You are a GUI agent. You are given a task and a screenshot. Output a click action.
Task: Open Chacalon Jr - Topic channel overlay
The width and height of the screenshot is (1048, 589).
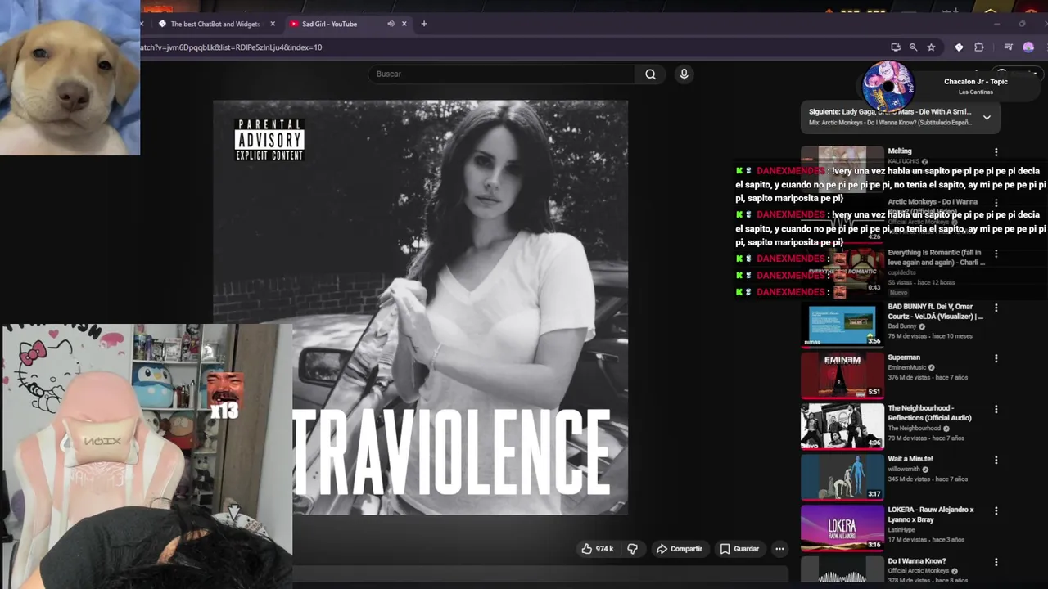pos(975,82)
